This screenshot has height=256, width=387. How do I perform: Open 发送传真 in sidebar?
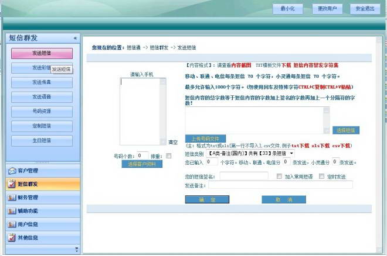tap(42, 82)
